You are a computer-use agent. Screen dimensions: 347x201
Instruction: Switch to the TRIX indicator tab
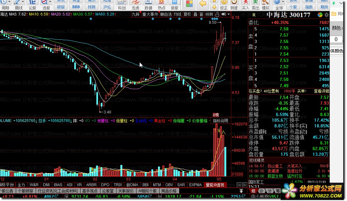click(118, 185)
